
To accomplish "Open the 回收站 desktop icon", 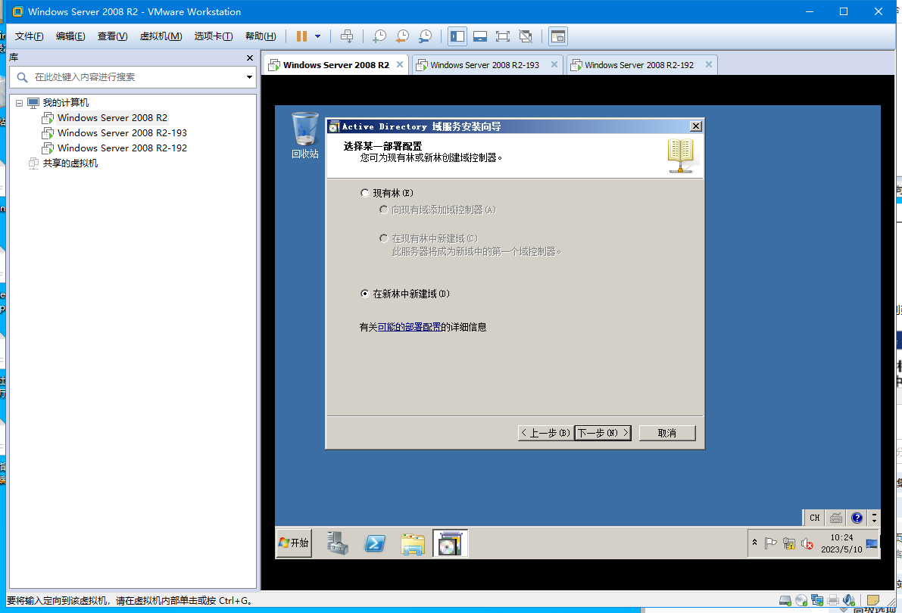I will (305, 135).
